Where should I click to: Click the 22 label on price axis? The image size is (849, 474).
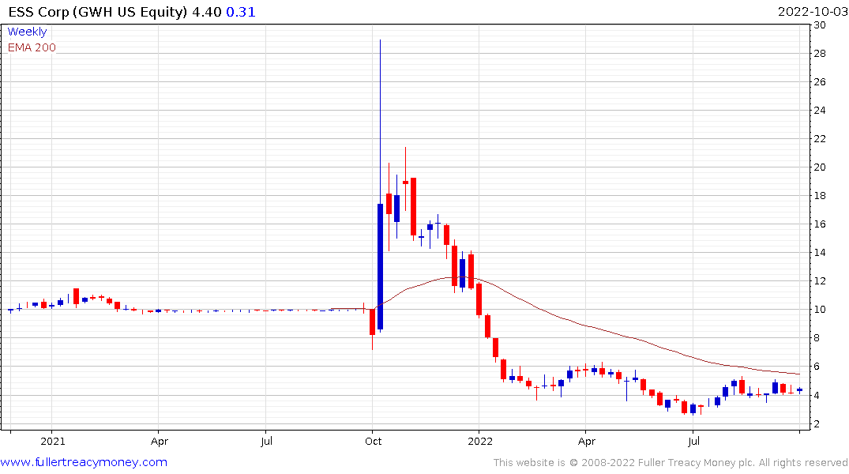820,139
